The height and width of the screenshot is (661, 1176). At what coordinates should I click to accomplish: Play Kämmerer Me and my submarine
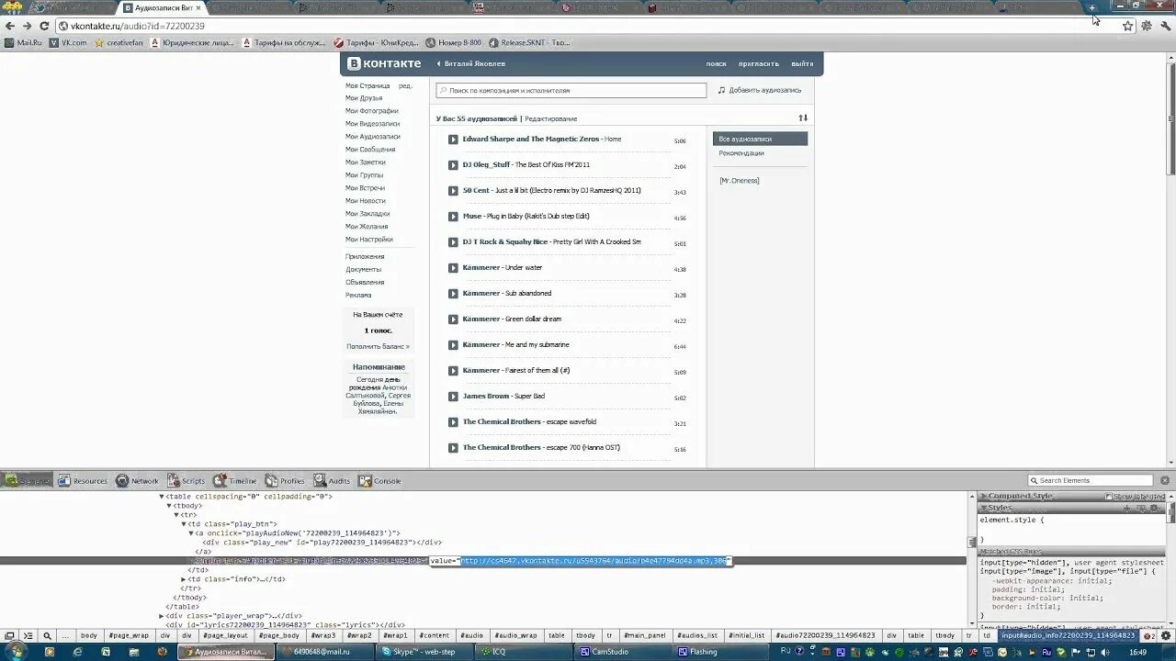(453, 345)
